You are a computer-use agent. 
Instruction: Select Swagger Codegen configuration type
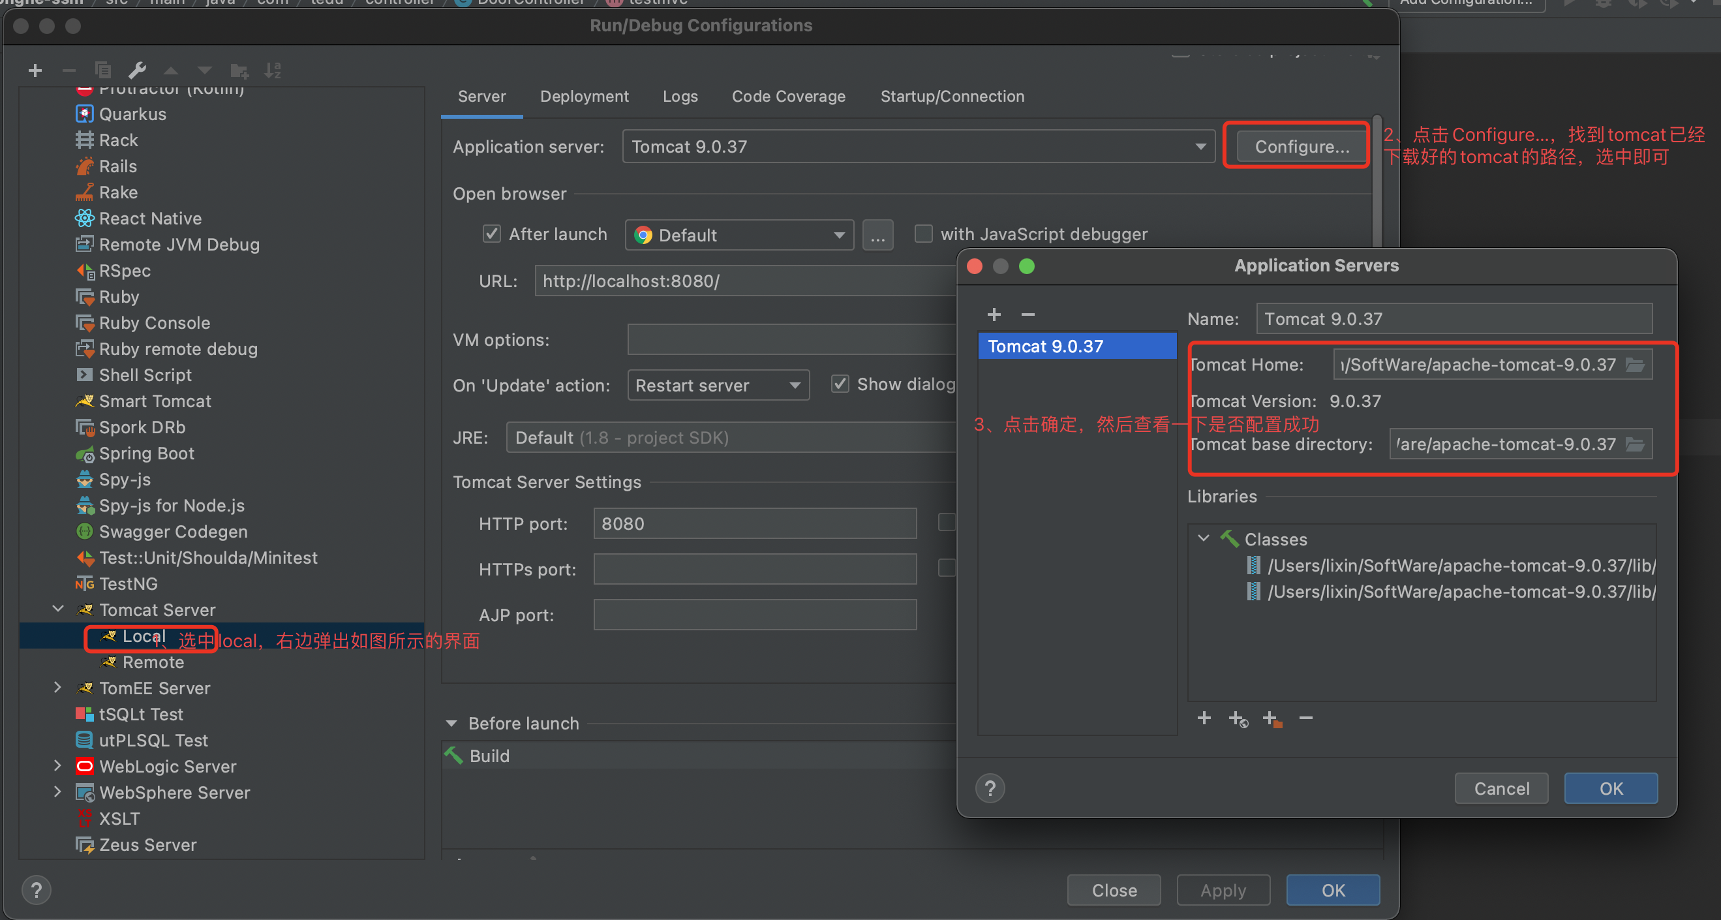point(173,532)
